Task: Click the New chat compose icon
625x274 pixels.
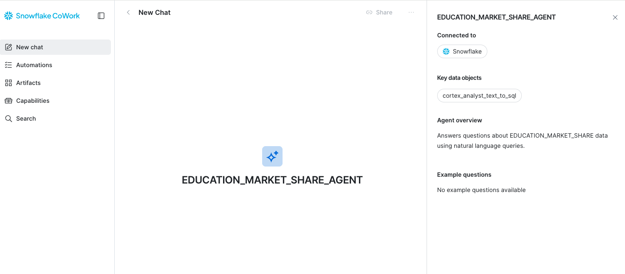Action: 8,47
